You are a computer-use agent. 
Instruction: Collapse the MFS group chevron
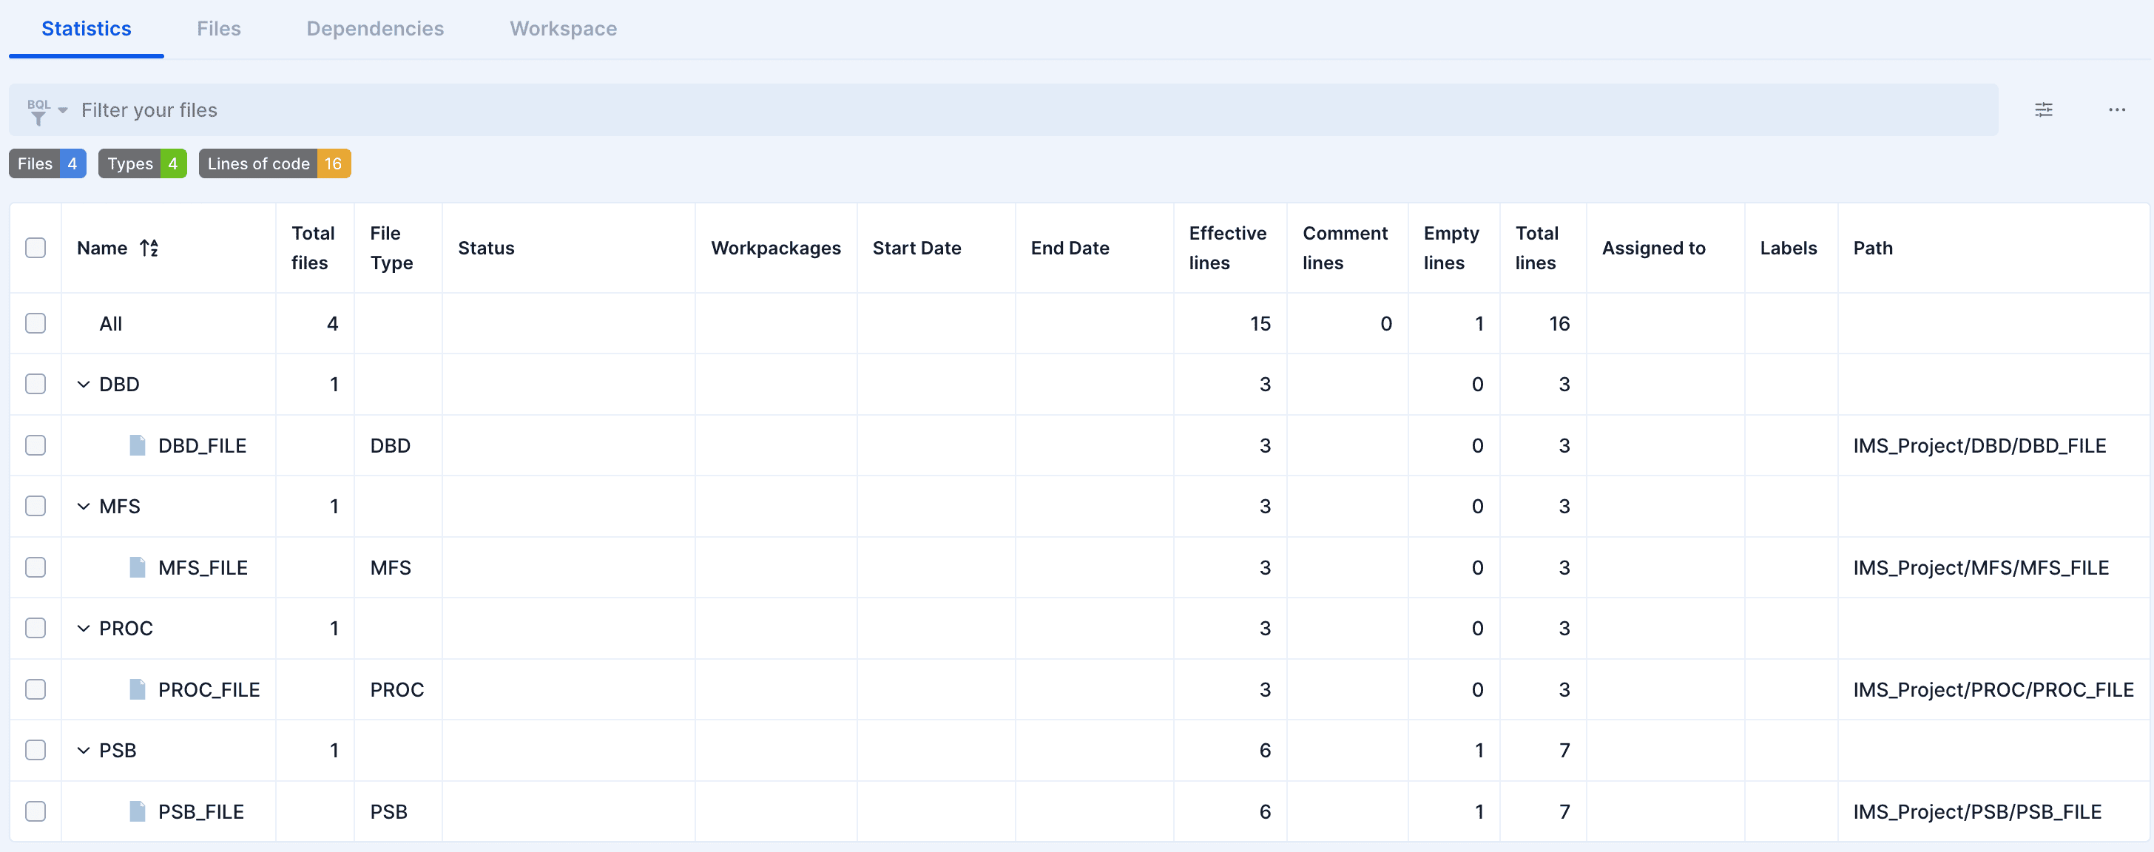click(x=83, y=507)
